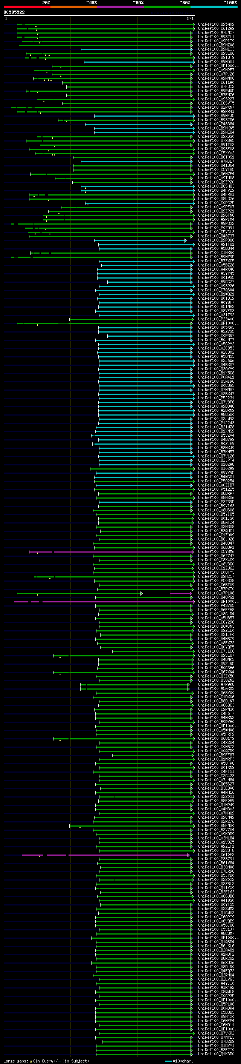Image resolution: width=241 pixels, height=1064 pixels.
Task: Select label UniRef100_Q4QPG1
Action: pyautogui.click(x=216, y=597)
